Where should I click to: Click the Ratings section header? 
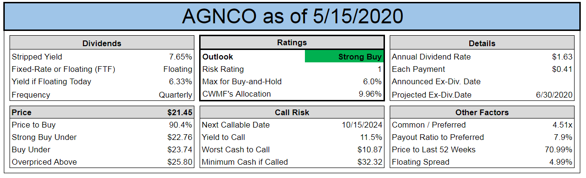(x=292, y=43)
